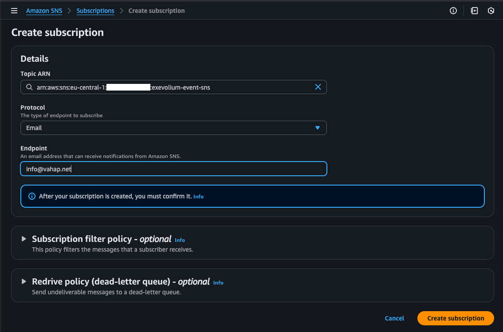This screenshot has width=503, height=332.
Task: Navigate to Subscriptions breadcrumb
Action: (95, 11)
